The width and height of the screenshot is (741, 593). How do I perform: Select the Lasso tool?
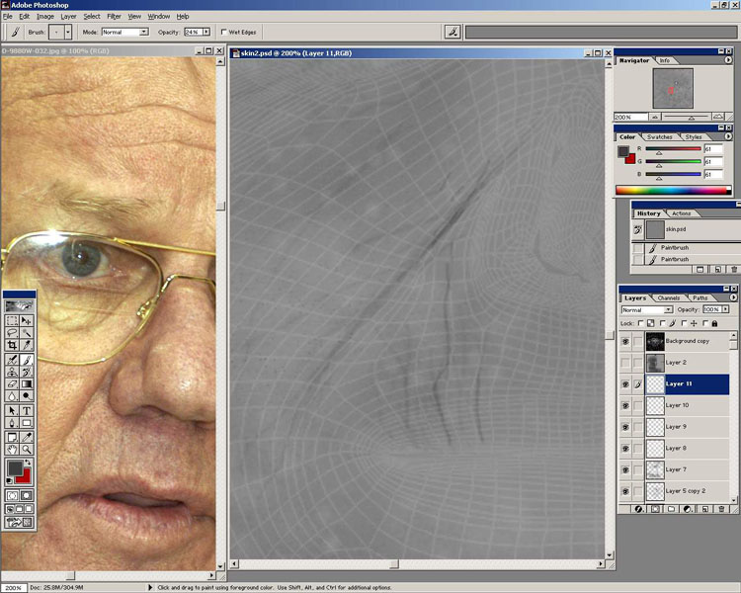(12, 334)
